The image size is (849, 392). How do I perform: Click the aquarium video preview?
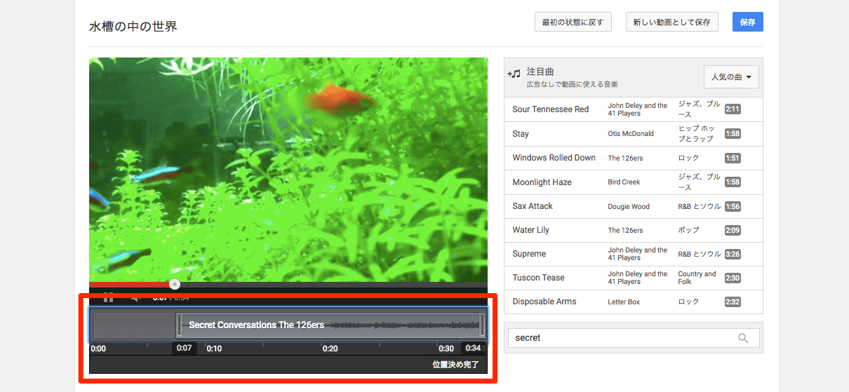[288, 170]
